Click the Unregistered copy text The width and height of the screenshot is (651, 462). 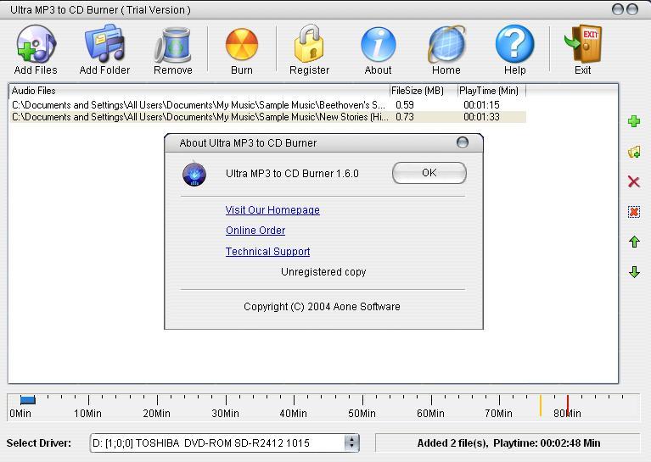click(323, 272)
